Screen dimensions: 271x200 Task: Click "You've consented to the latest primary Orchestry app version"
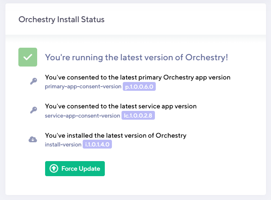137,77
